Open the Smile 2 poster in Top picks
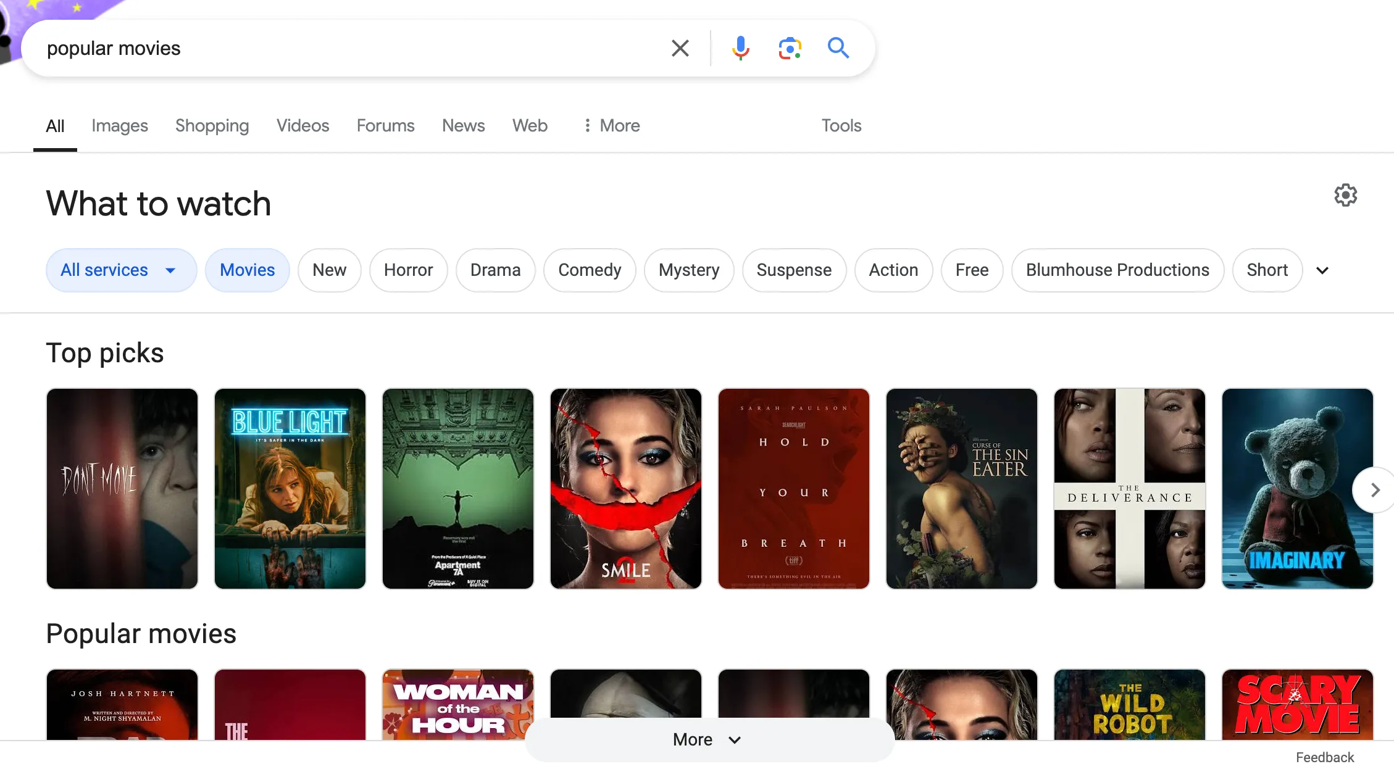 [x=626, y=489]
